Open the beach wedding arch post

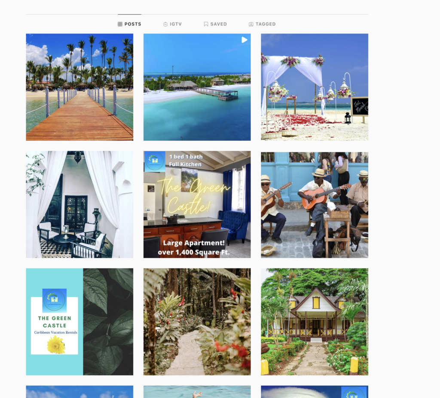[314, 87]
